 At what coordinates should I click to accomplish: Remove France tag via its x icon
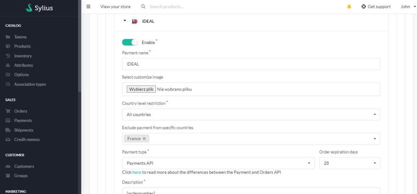tap(144, 139)
